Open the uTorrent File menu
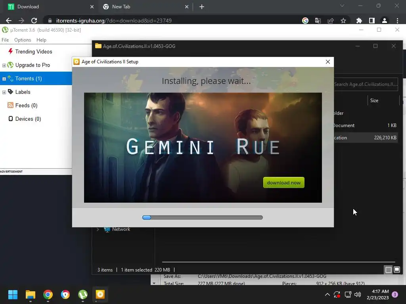The width and height of the screenshot is (406, 304). click(x=5, y=40)
